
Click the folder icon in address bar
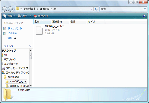pos(18,9)
